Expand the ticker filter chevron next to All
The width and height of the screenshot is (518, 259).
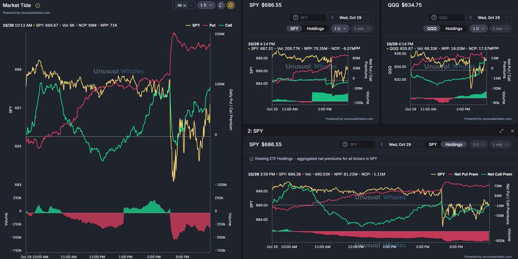pyautogui.click(x=190, y=5)
